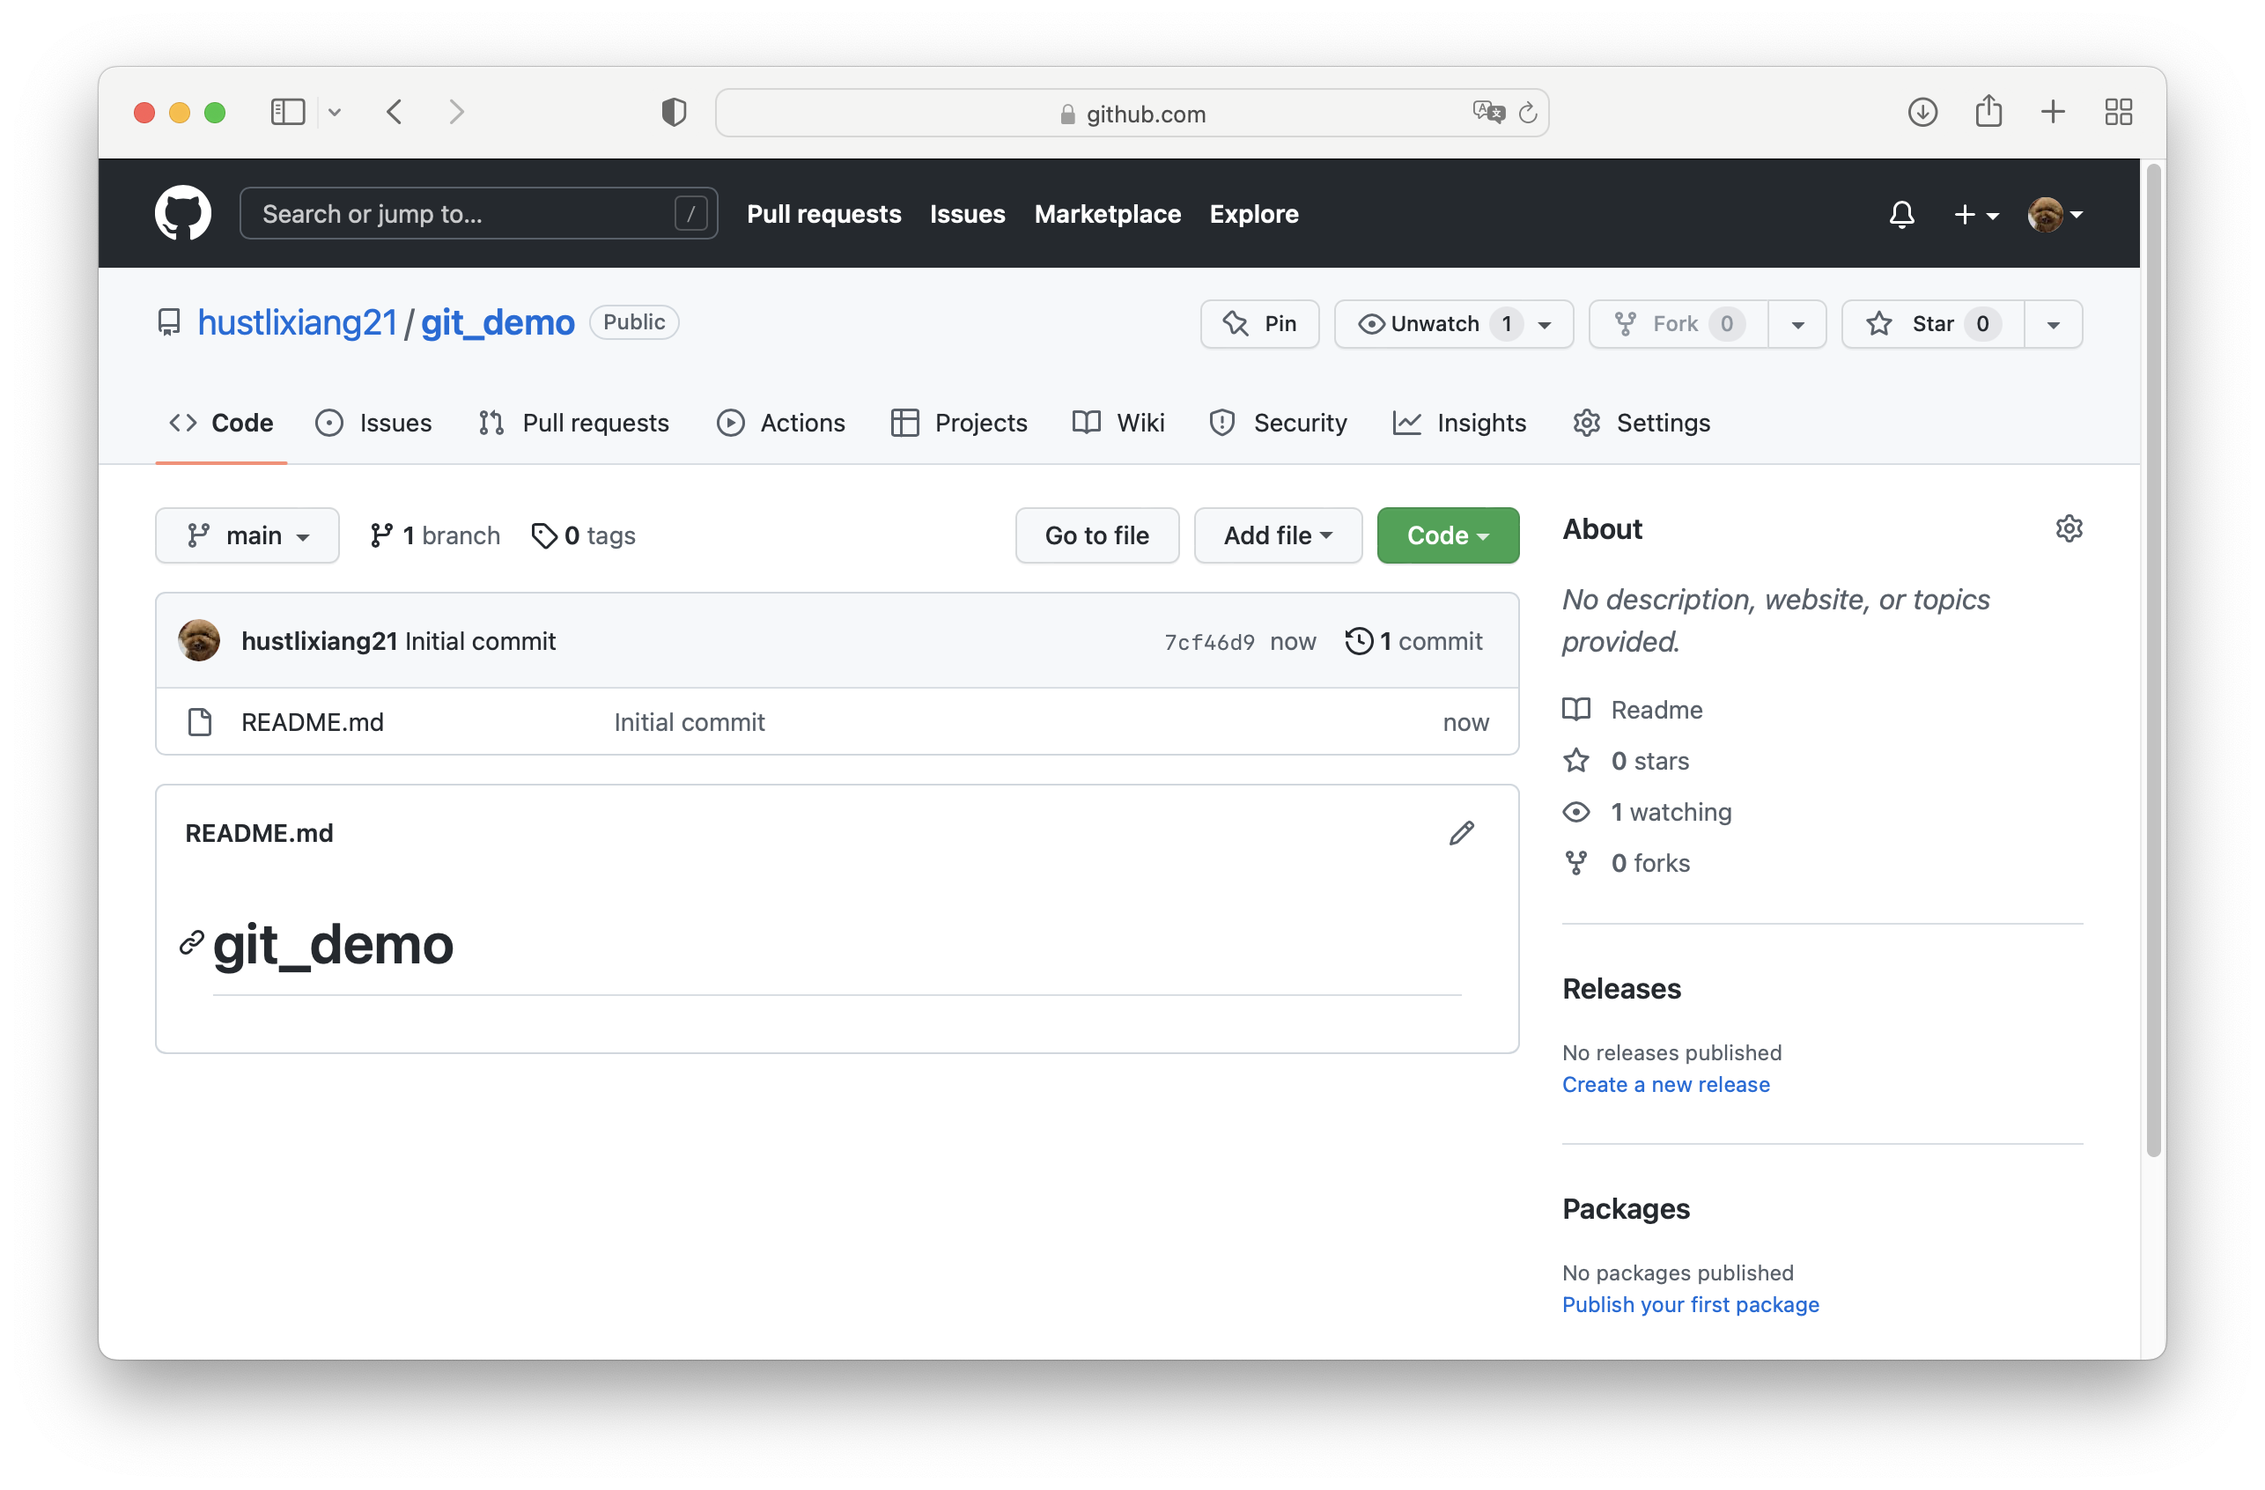
Task: Click Safari privacy shield icon
Action: pos(674,112)
